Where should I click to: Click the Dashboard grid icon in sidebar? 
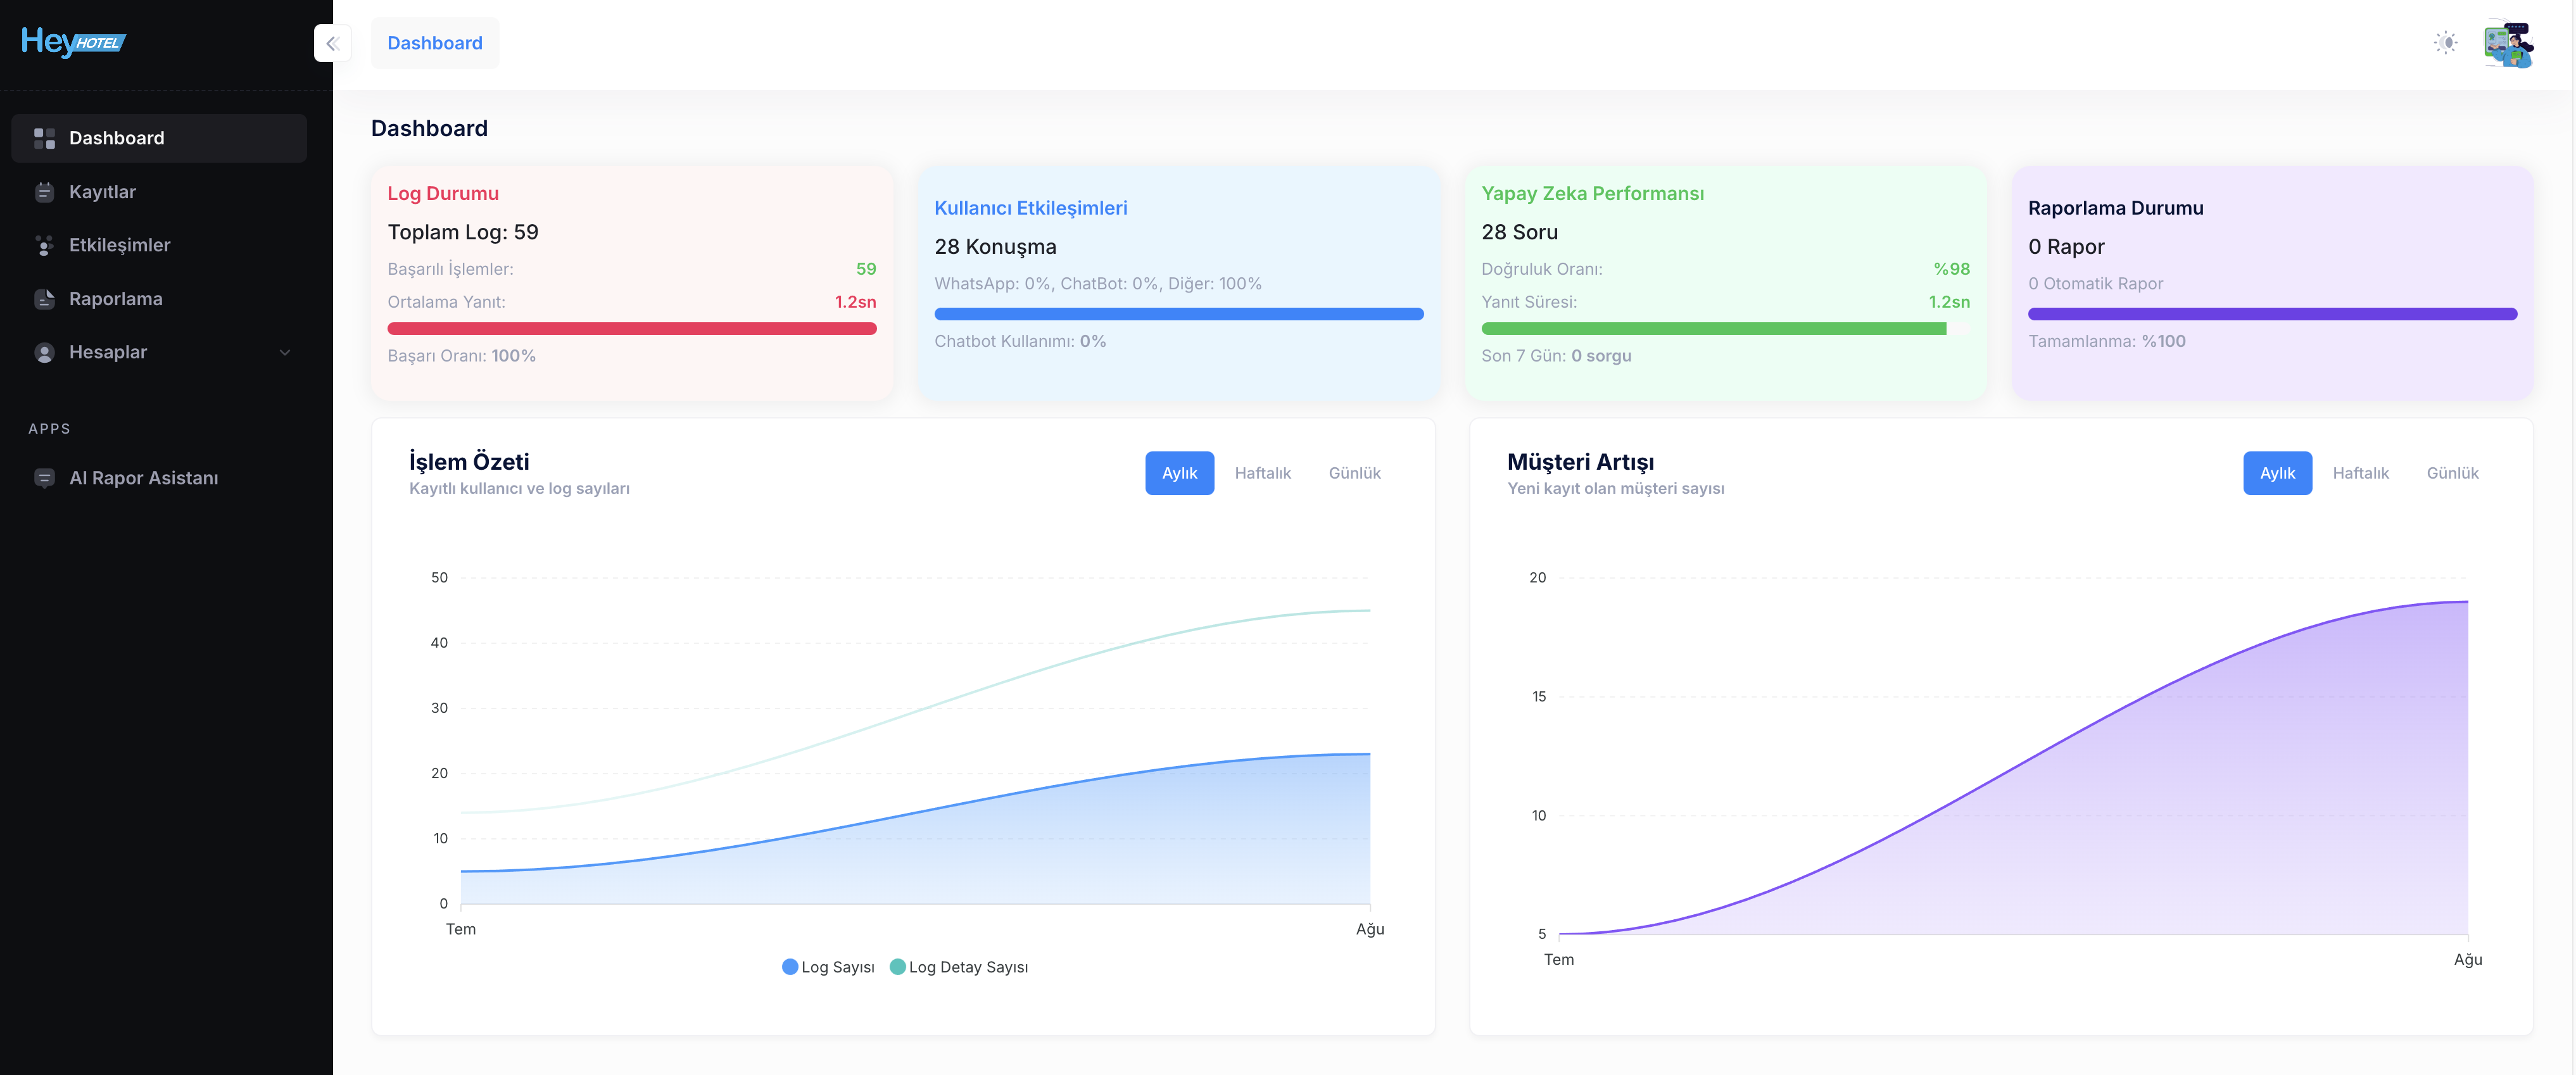tap(44, 138)
